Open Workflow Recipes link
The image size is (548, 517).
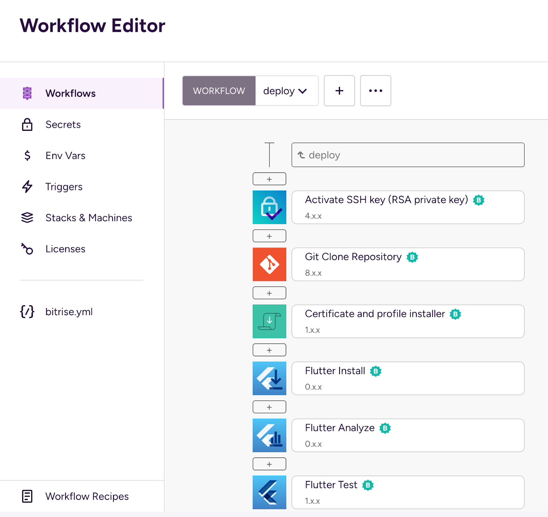87,496
